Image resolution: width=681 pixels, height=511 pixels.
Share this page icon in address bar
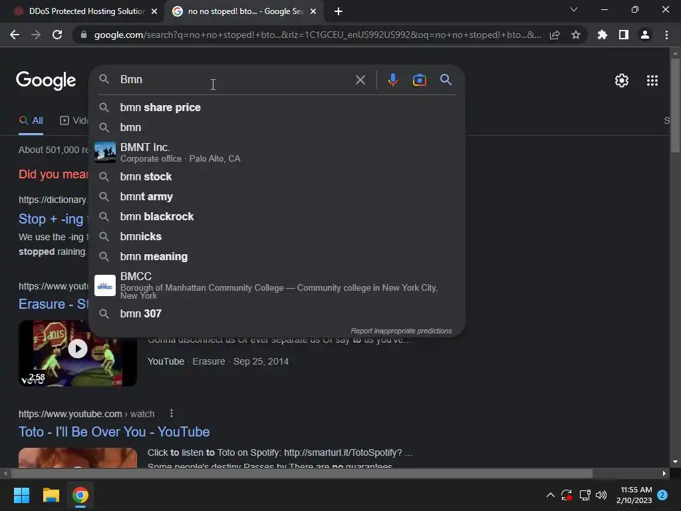[x=555, y=35]
